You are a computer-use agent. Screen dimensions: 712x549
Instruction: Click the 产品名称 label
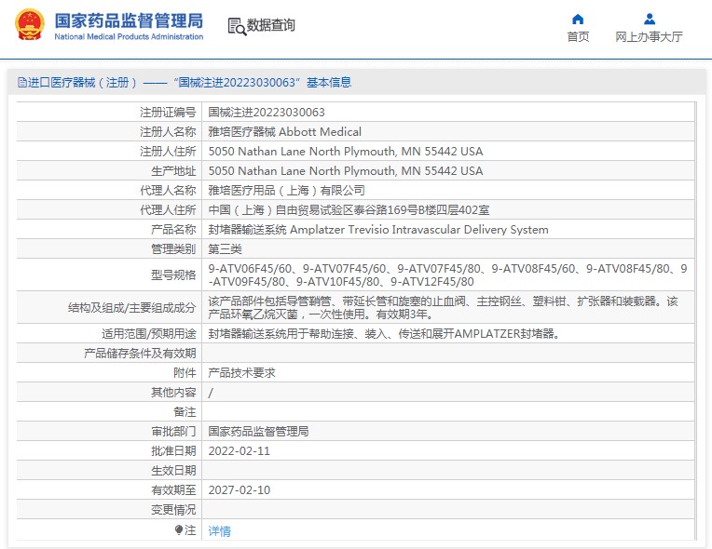pos(173,230)
